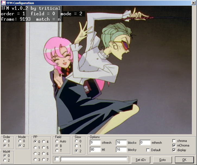Click the 'frame: 9193' overlay text
This screenshot has height=165, width=197.
tap(16, 19)
